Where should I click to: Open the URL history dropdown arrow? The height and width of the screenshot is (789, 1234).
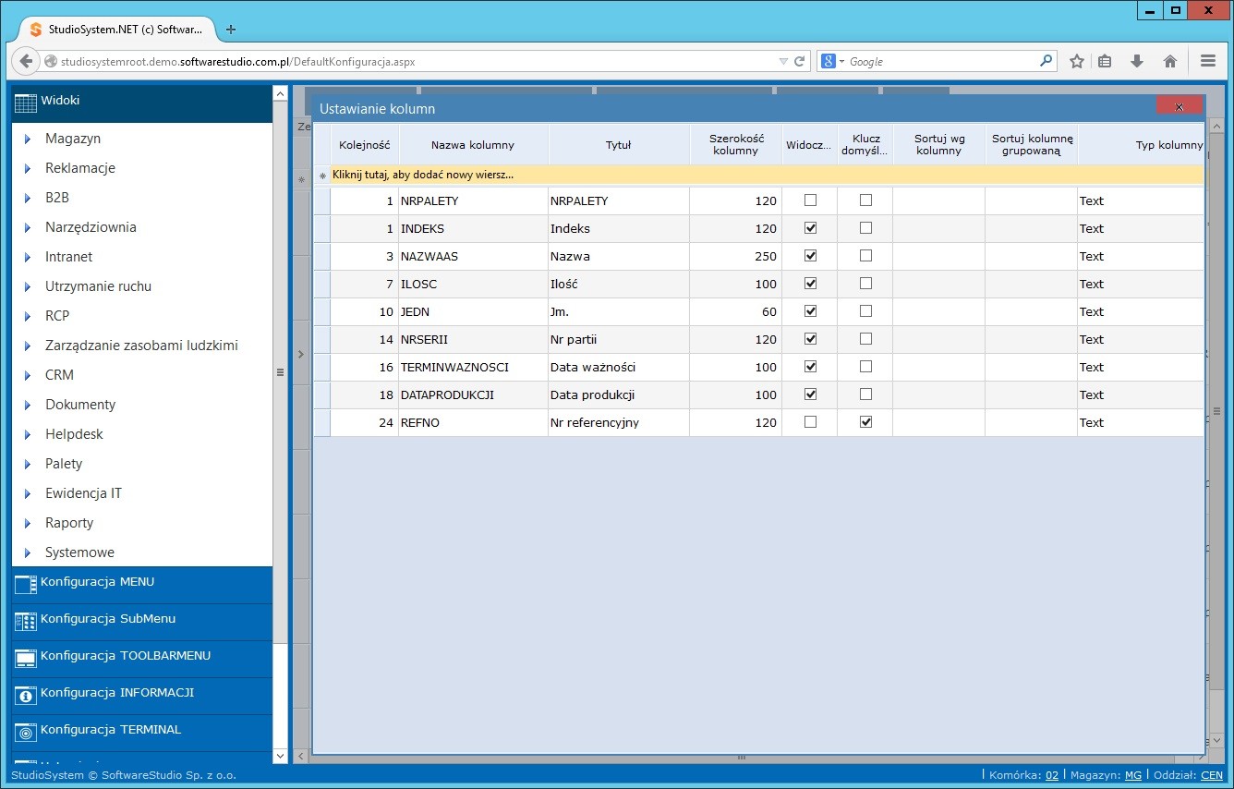point(783,61)
